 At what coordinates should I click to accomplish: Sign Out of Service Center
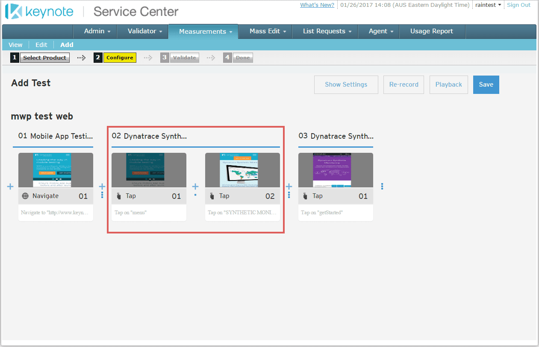(518, 5)
